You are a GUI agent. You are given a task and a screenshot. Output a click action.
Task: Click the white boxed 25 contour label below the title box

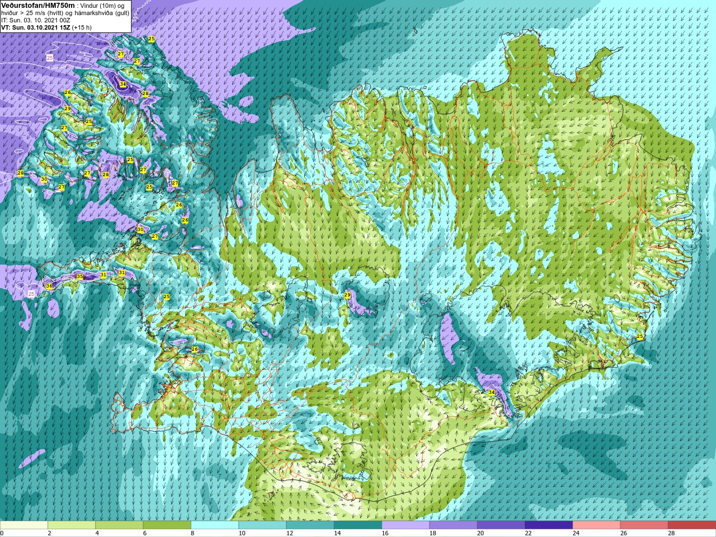point(50,58)
